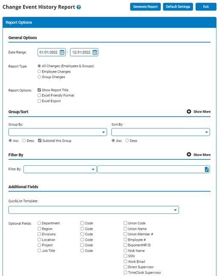The width and height of the screenshot is (219, 276).
Task: Click document lookup icon in filter value field
Action: pyautogui.click(x=207, y=170)
